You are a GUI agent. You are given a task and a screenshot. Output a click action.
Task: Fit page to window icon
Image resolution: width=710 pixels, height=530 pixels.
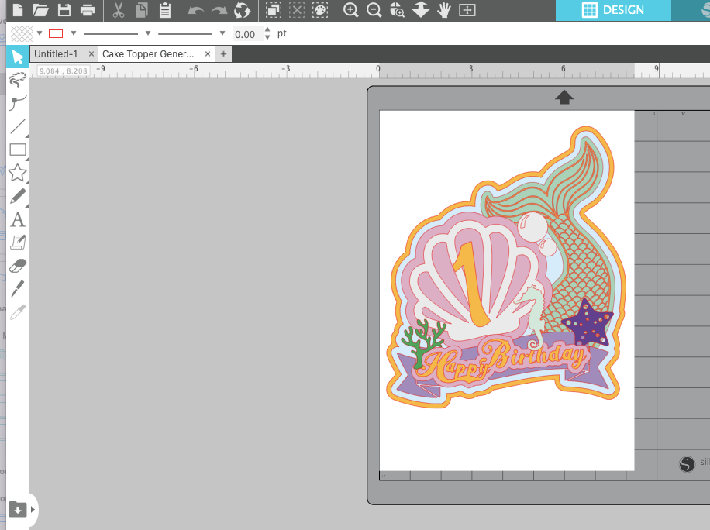tap(467, 10)
